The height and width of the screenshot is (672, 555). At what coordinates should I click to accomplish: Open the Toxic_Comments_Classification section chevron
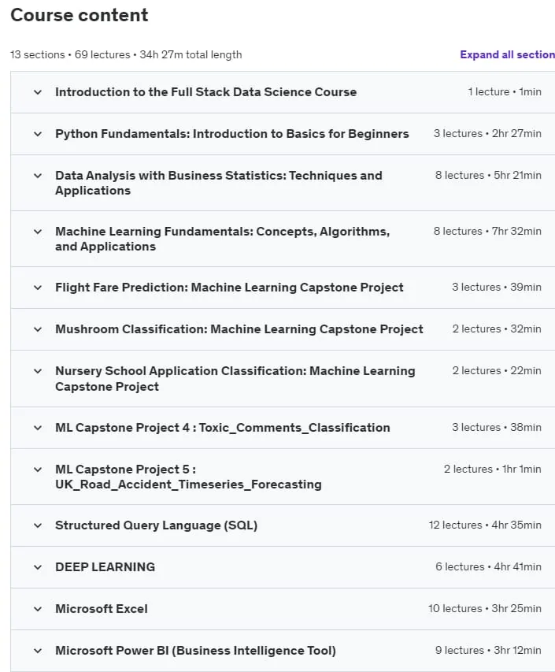[x=38, y=428]
